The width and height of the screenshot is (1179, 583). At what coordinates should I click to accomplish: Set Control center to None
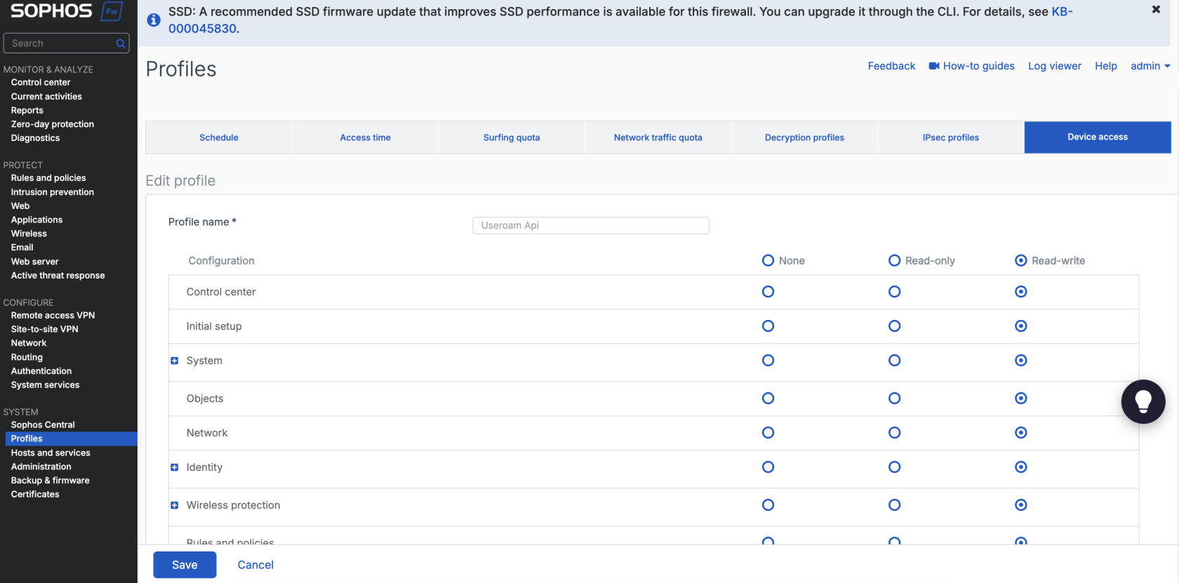(768, 292)
